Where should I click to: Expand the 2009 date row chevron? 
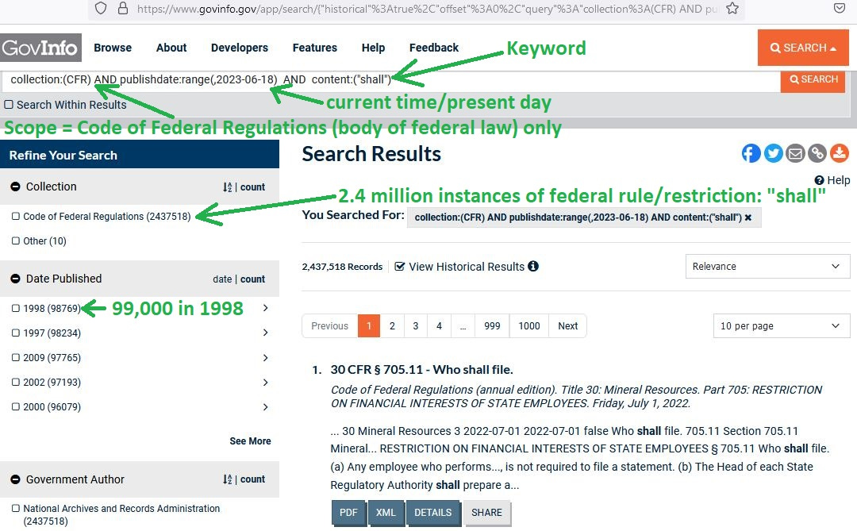coord(266,358)
